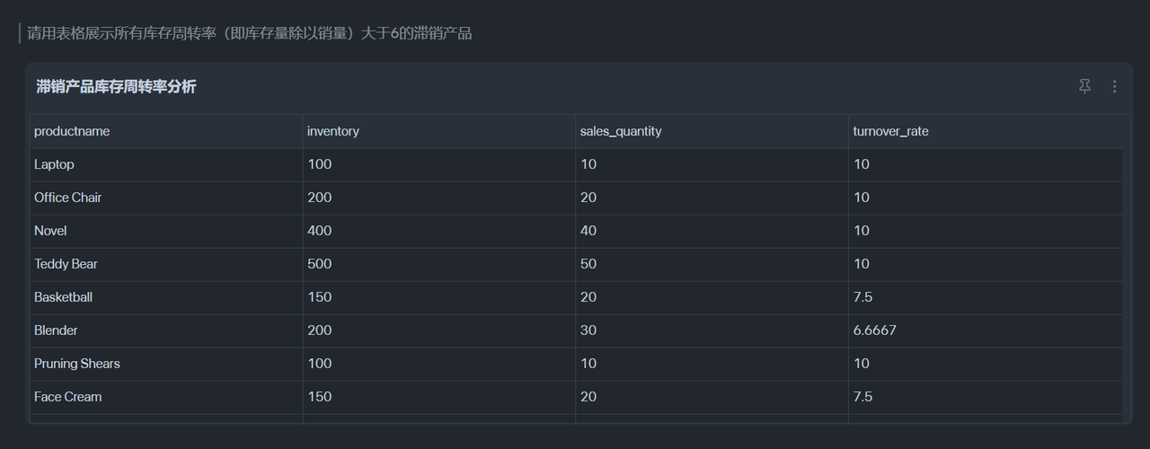Click the inventory column header
The image size is (1150, 449).
click(333, 131)
